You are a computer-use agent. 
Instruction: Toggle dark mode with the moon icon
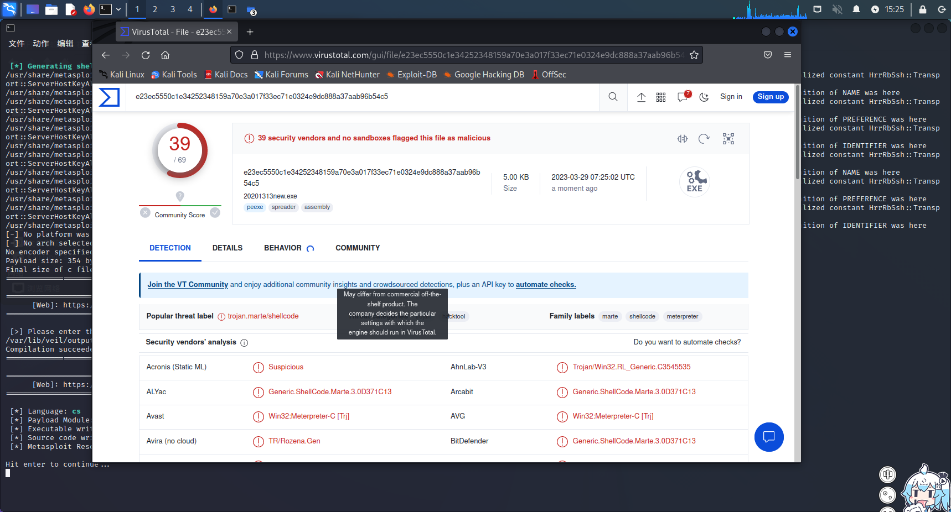coord(704,97)
